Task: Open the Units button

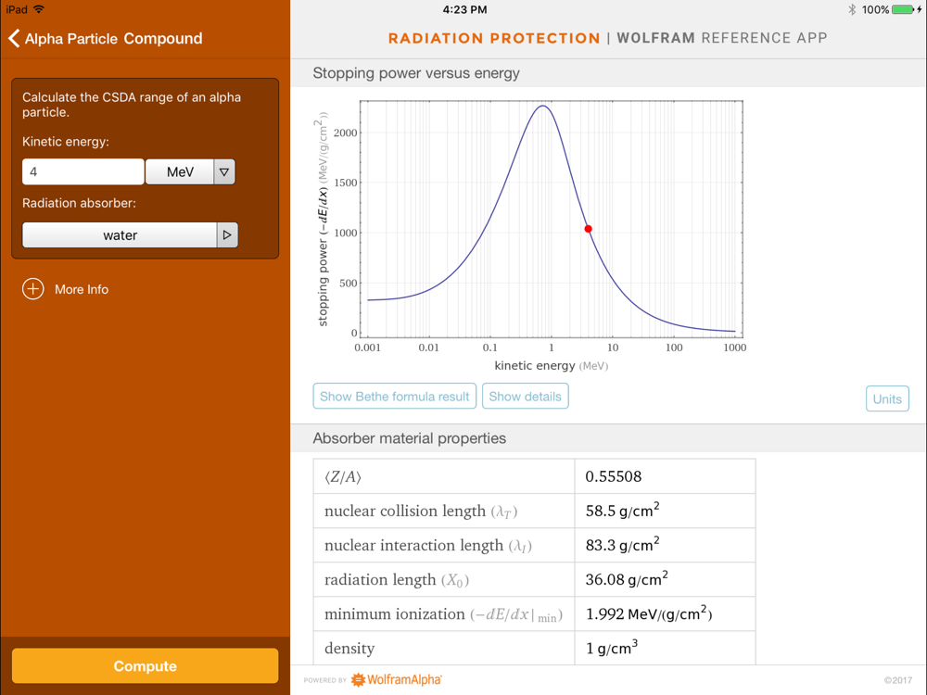Action: (887, 398)
